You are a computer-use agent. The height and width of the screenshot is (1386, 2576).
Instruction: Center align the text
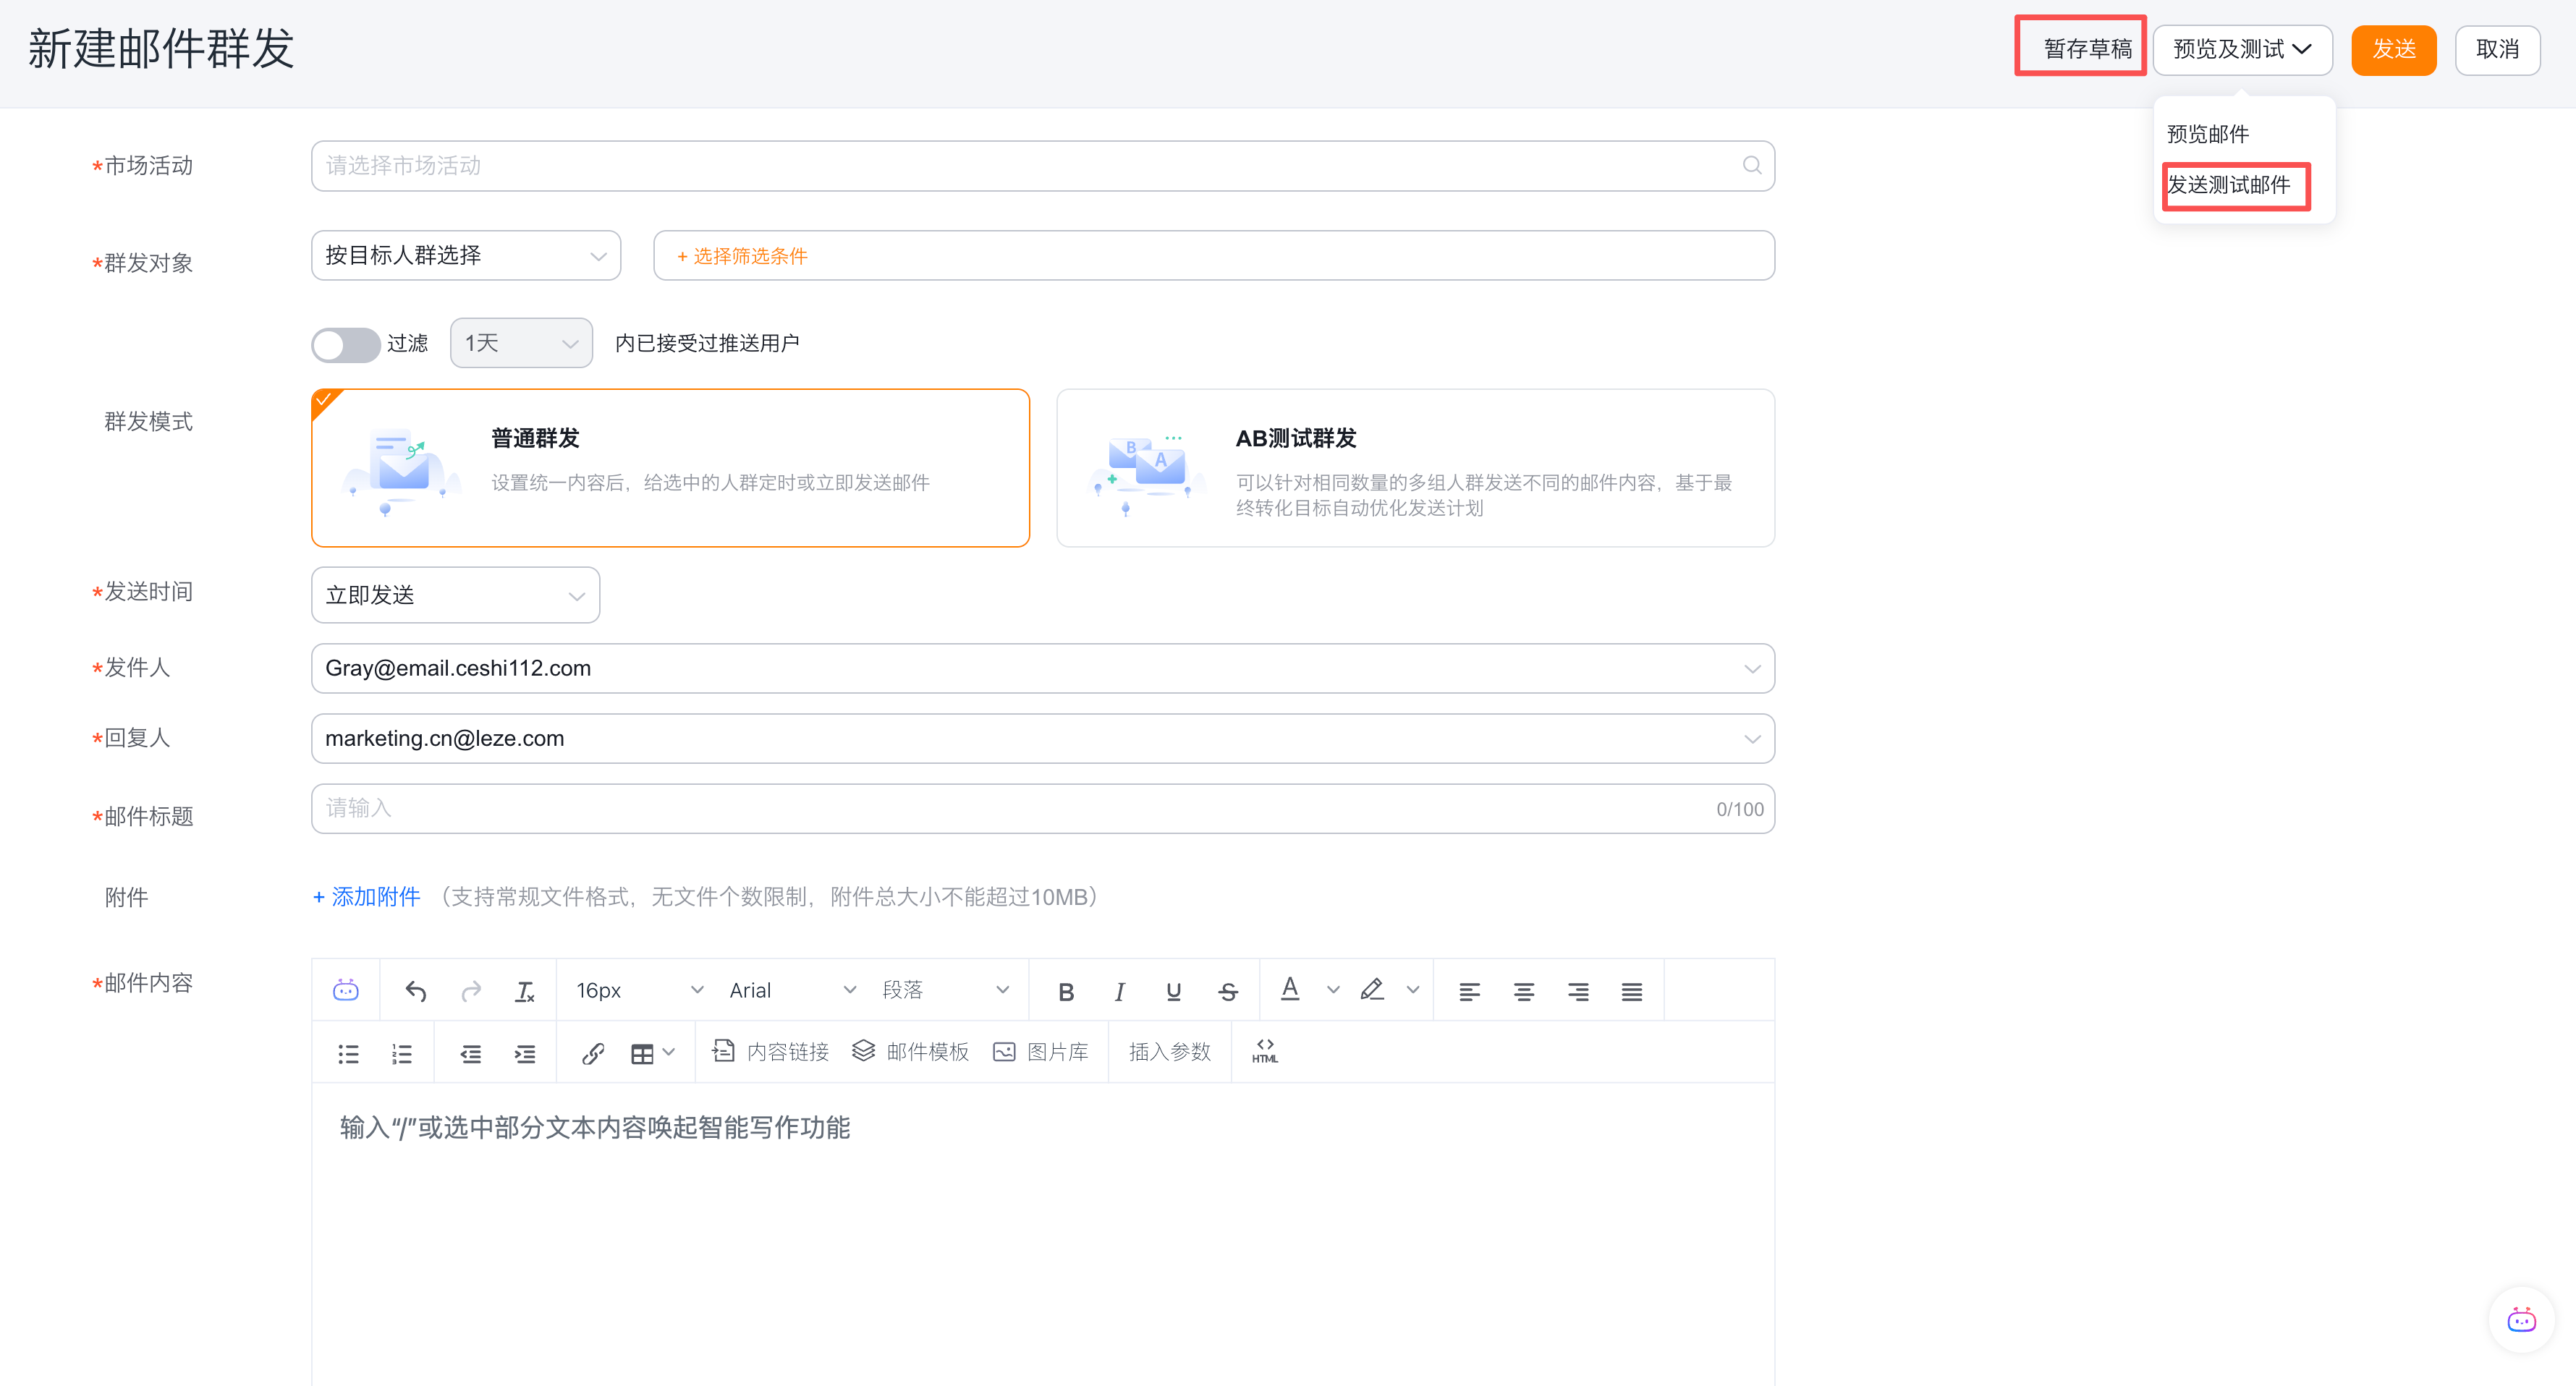(1523, 991)
